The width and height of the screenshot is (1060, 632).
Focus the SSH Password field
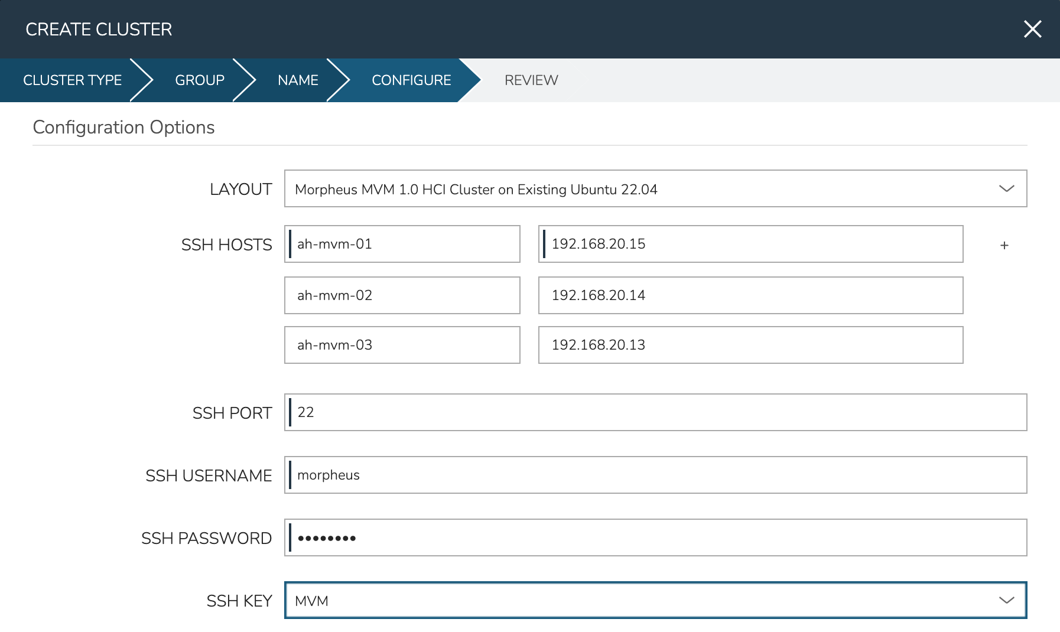pos(655,537)
